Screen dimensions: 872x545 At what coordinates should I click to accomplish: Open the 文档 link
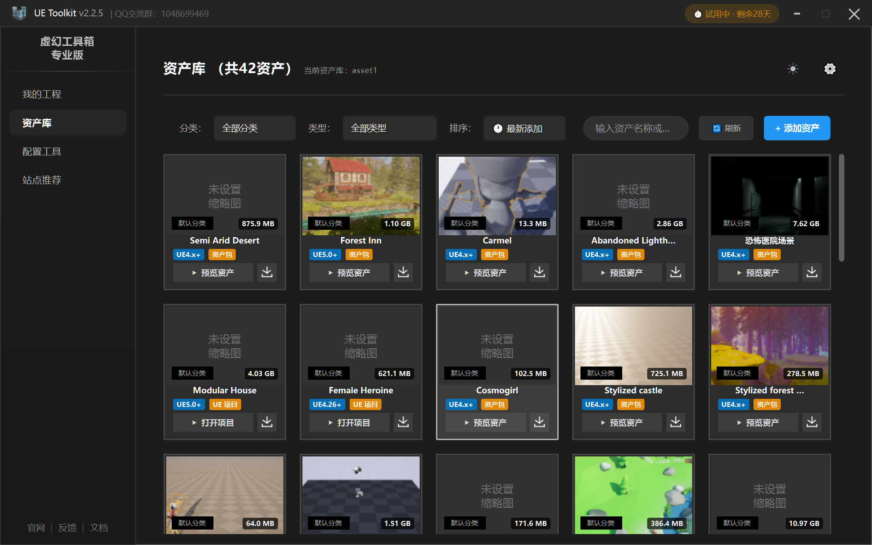tap(99, 528)
